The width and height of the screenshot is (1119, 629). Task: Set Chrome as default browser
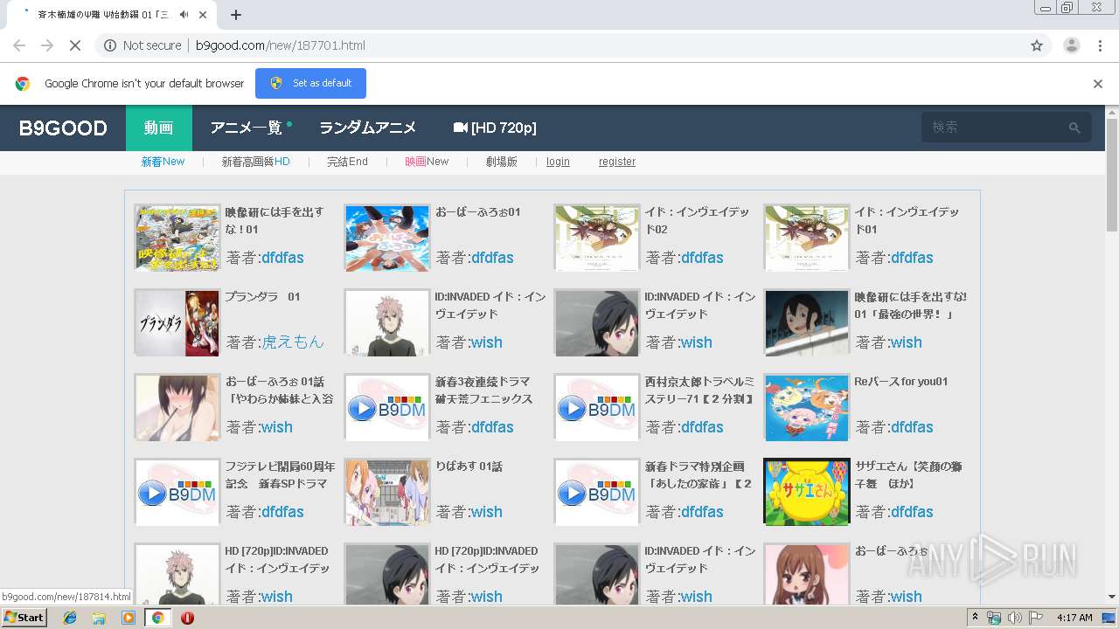pyautogui.click(x=310, y=83)
